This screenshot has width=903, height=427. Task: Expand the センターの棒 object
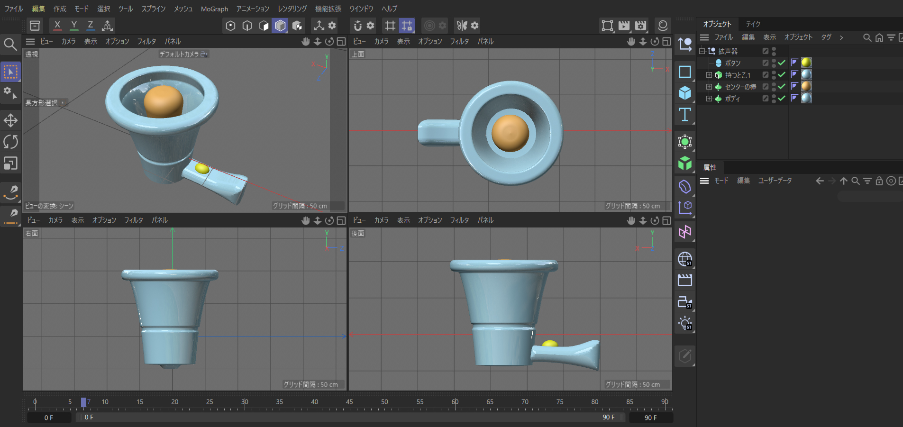[x=709, y=87]
